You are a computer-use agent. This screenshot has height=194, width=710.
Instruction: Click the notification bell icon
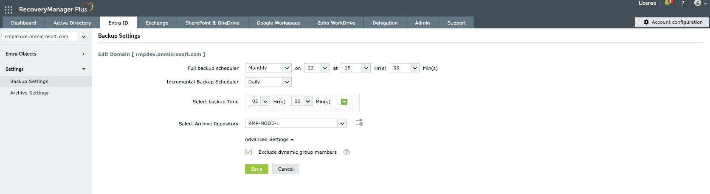tap(667, 3)
